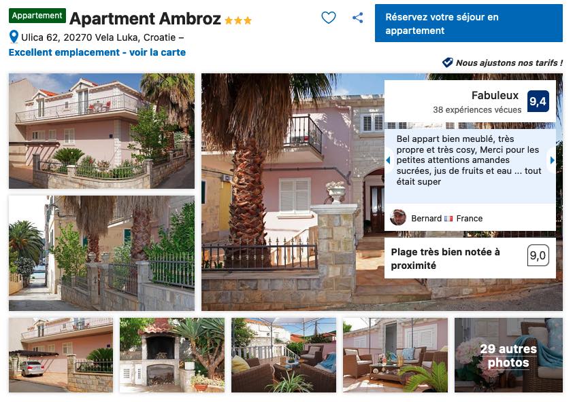Show previous review with left arrow
The height and width of the screenshot is (402, 573).
[388, 160]
